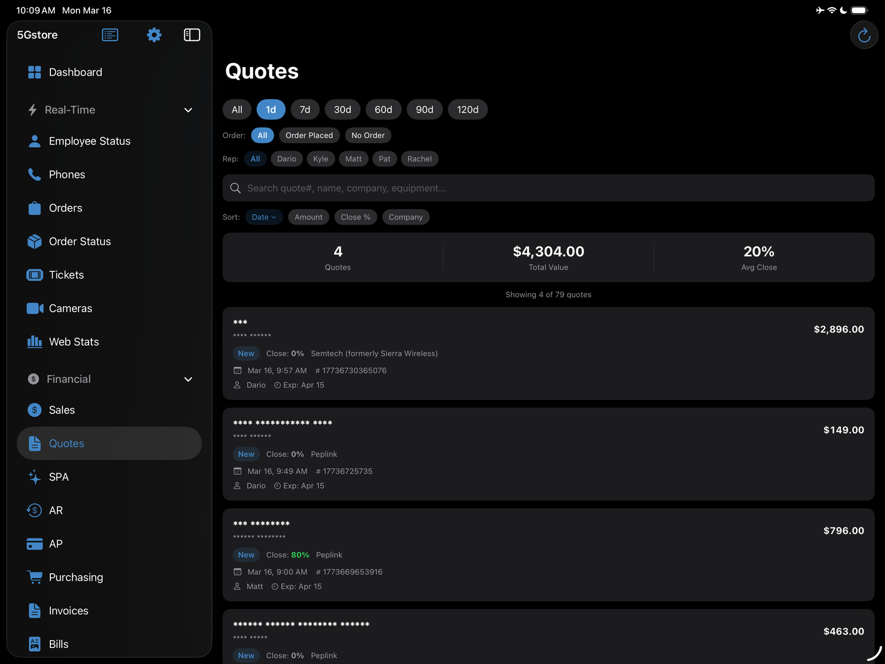Screen dimensions: 885x664
Task: Navigate to Purchasing
Action: pos(76,577)
